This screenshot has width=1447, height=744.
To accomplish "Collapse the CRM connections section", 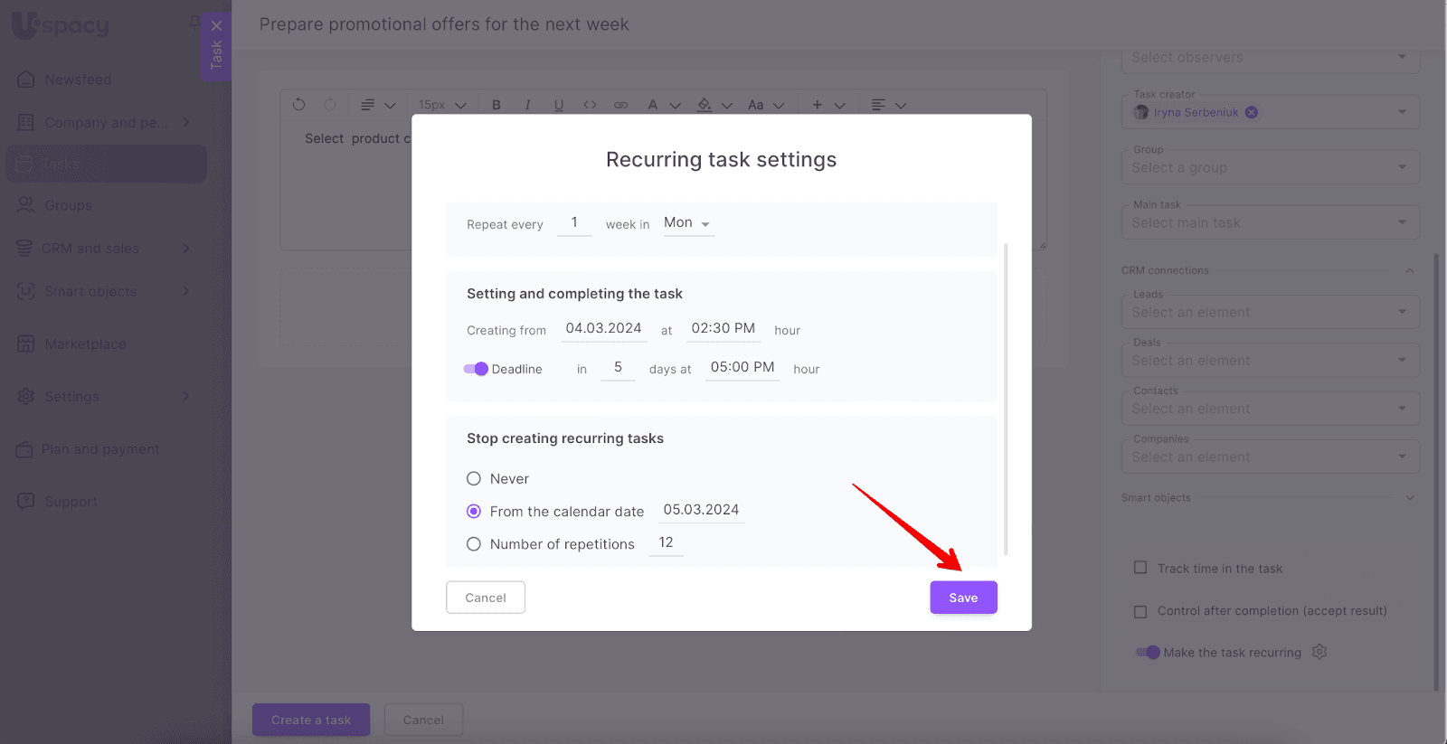I will click(x=1409, y=270).
